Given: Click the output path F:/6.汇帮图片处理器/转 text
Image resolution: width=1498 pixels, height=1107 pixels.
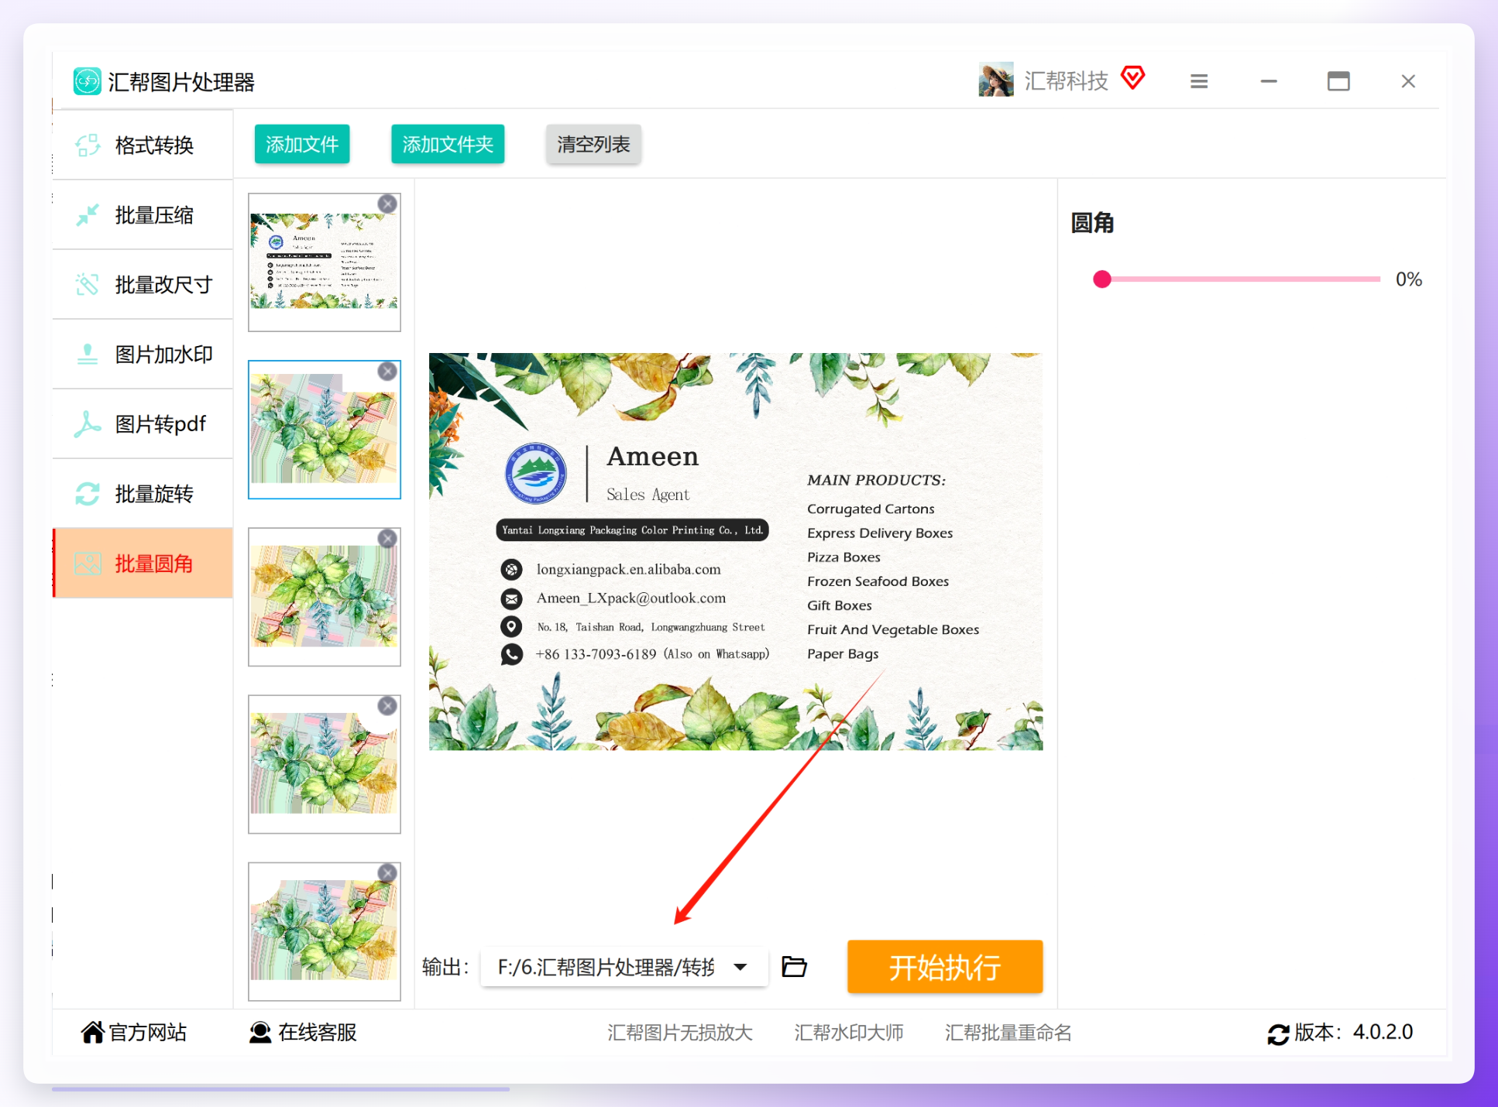Looking at the screenshot, I should 606,967.
